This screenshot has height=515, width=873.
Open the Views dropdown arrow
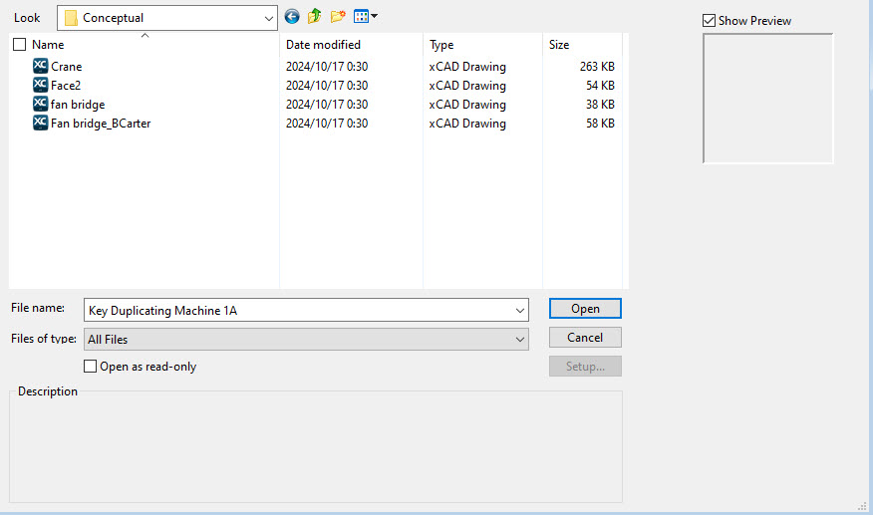(374, 16)
